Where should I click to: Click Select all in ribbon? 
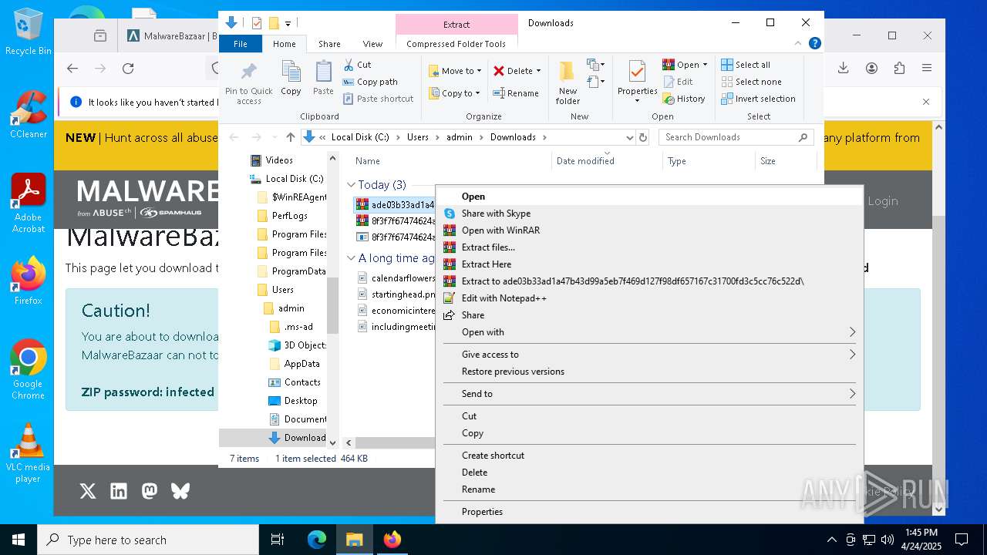point(746,65)
